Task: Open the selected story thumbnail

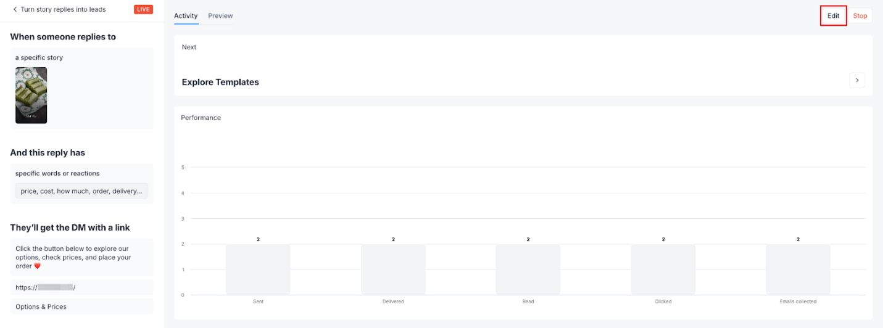Action: click(x=31, y=95)
